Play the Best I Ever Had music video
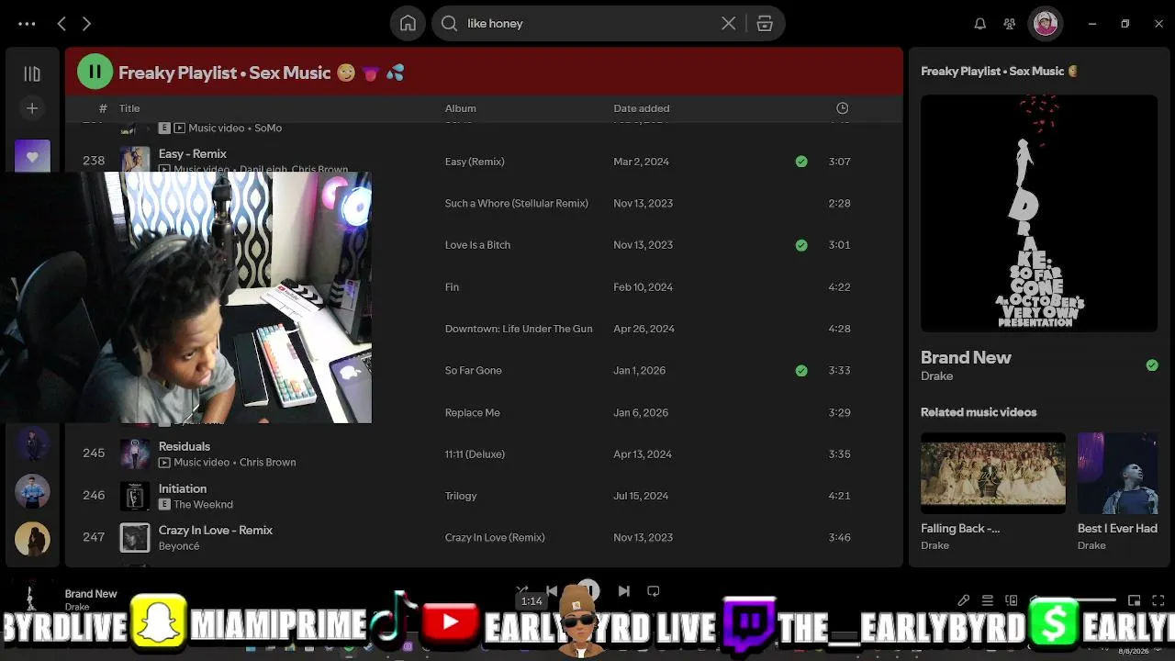1175x661 pixels. [1117, 474]
